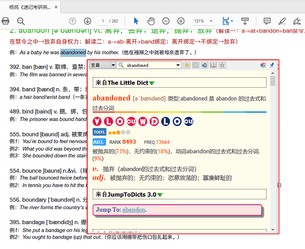Click the red CLS dictionary badge
This screenshot has height=249, width=305.
tap(131, 122)
